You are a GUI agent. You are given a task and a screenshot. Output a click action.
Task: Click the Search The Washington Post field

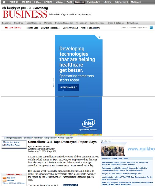click(x=135, y=27)
